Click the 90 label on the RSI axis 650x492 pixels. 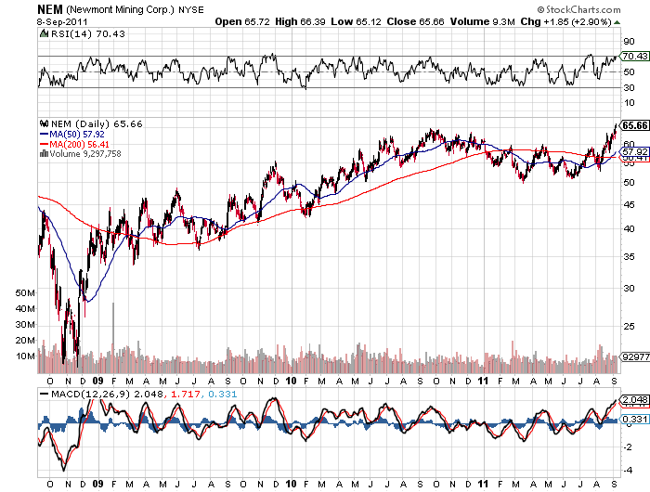pyautogui.click(x=629, y=41)
